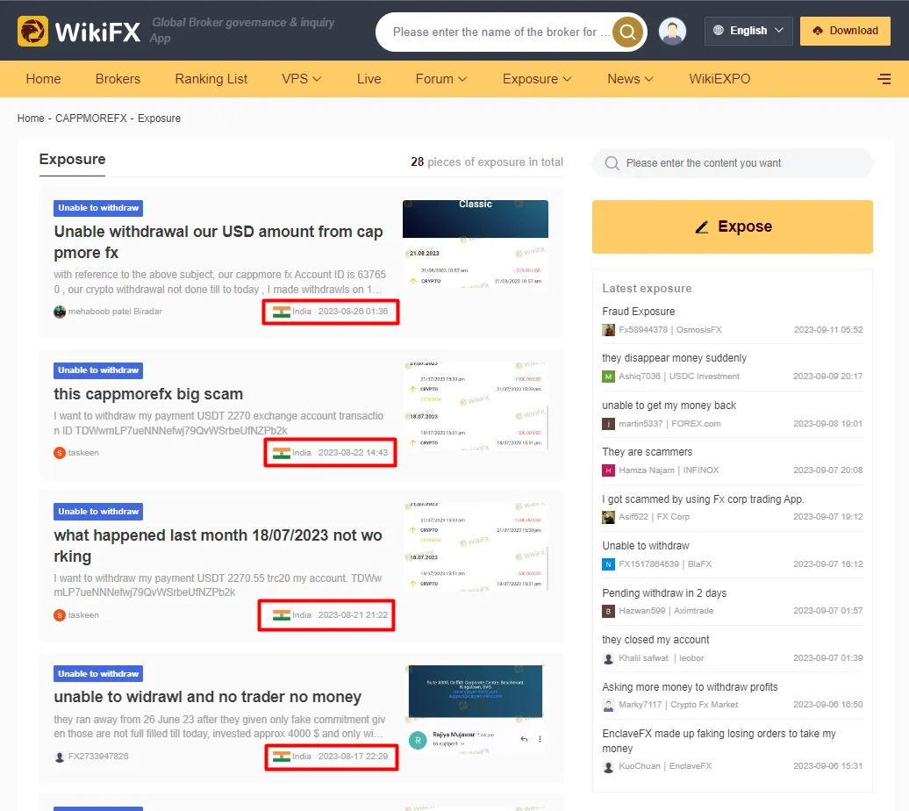Click the orange search magnifier button

click(x=628, y=32)
